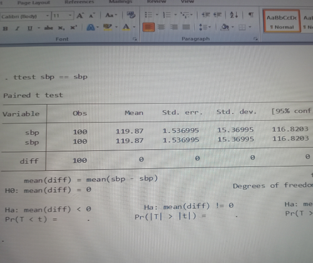Switch to the Review tab
The width and height of the screenshot is (313, 263).
(156, 1)
